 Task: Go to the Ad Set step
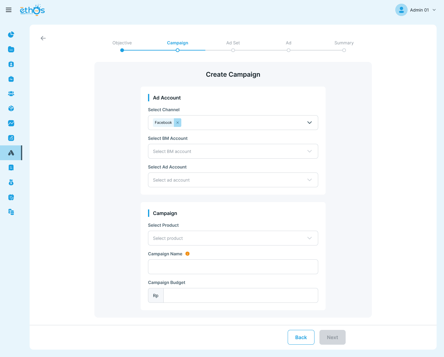233,43
